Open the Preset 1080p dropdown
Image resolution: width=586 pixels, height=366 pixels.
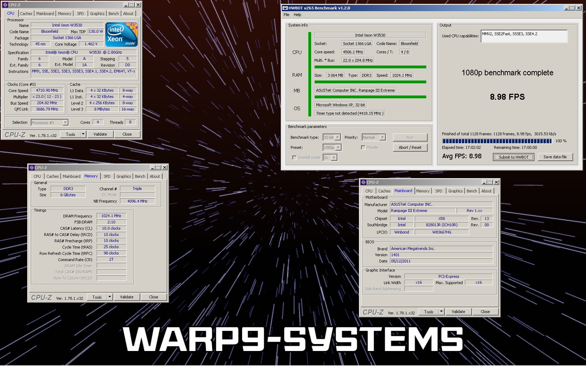click(x=338, y=147)
